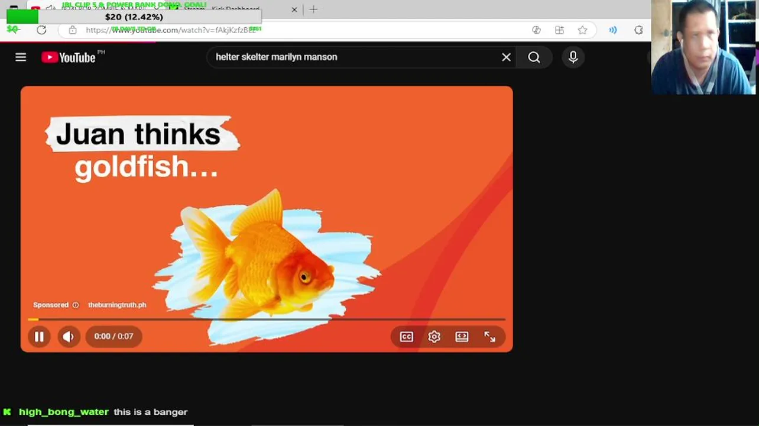Mute the video player volume
Viewport: 759px width, 426px height.
(x=69, y=337)
